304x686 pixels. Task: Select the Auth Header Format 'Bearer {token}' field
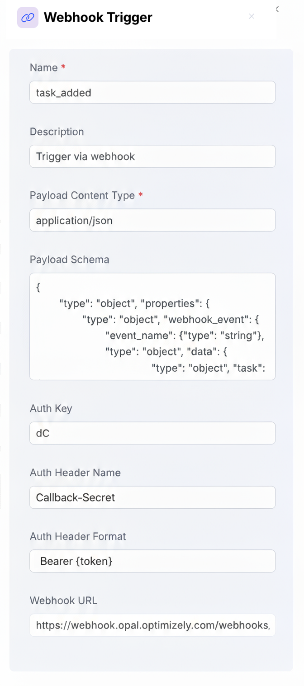click(152, 561)
